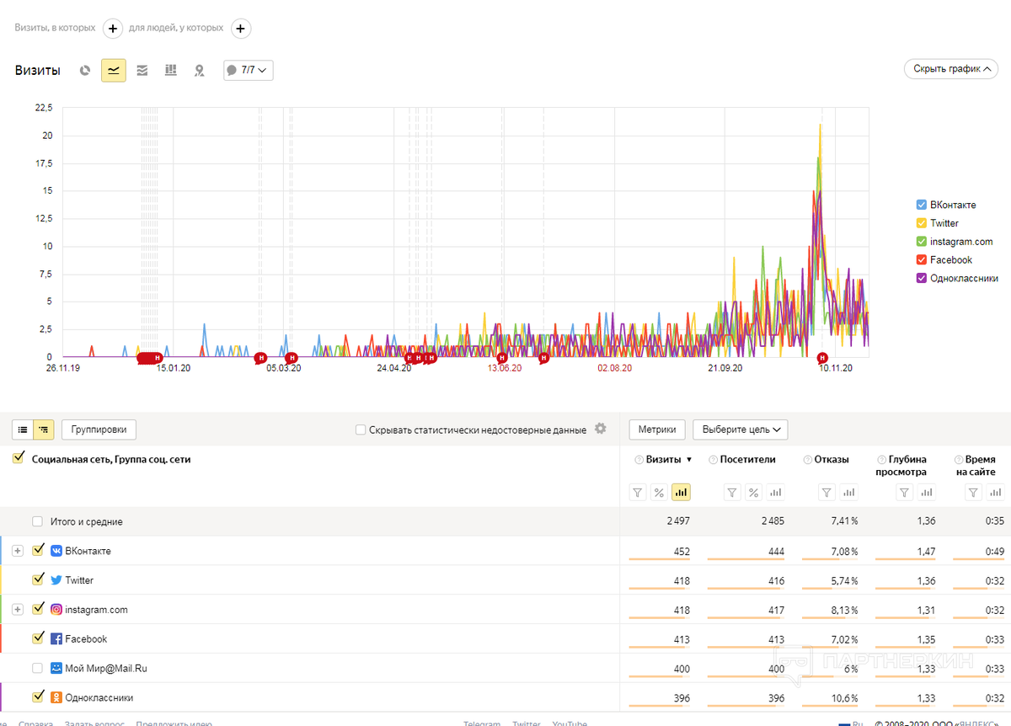
Task: Click the ВКонтакте visits value 452
Action: click(x=682, y=552)
